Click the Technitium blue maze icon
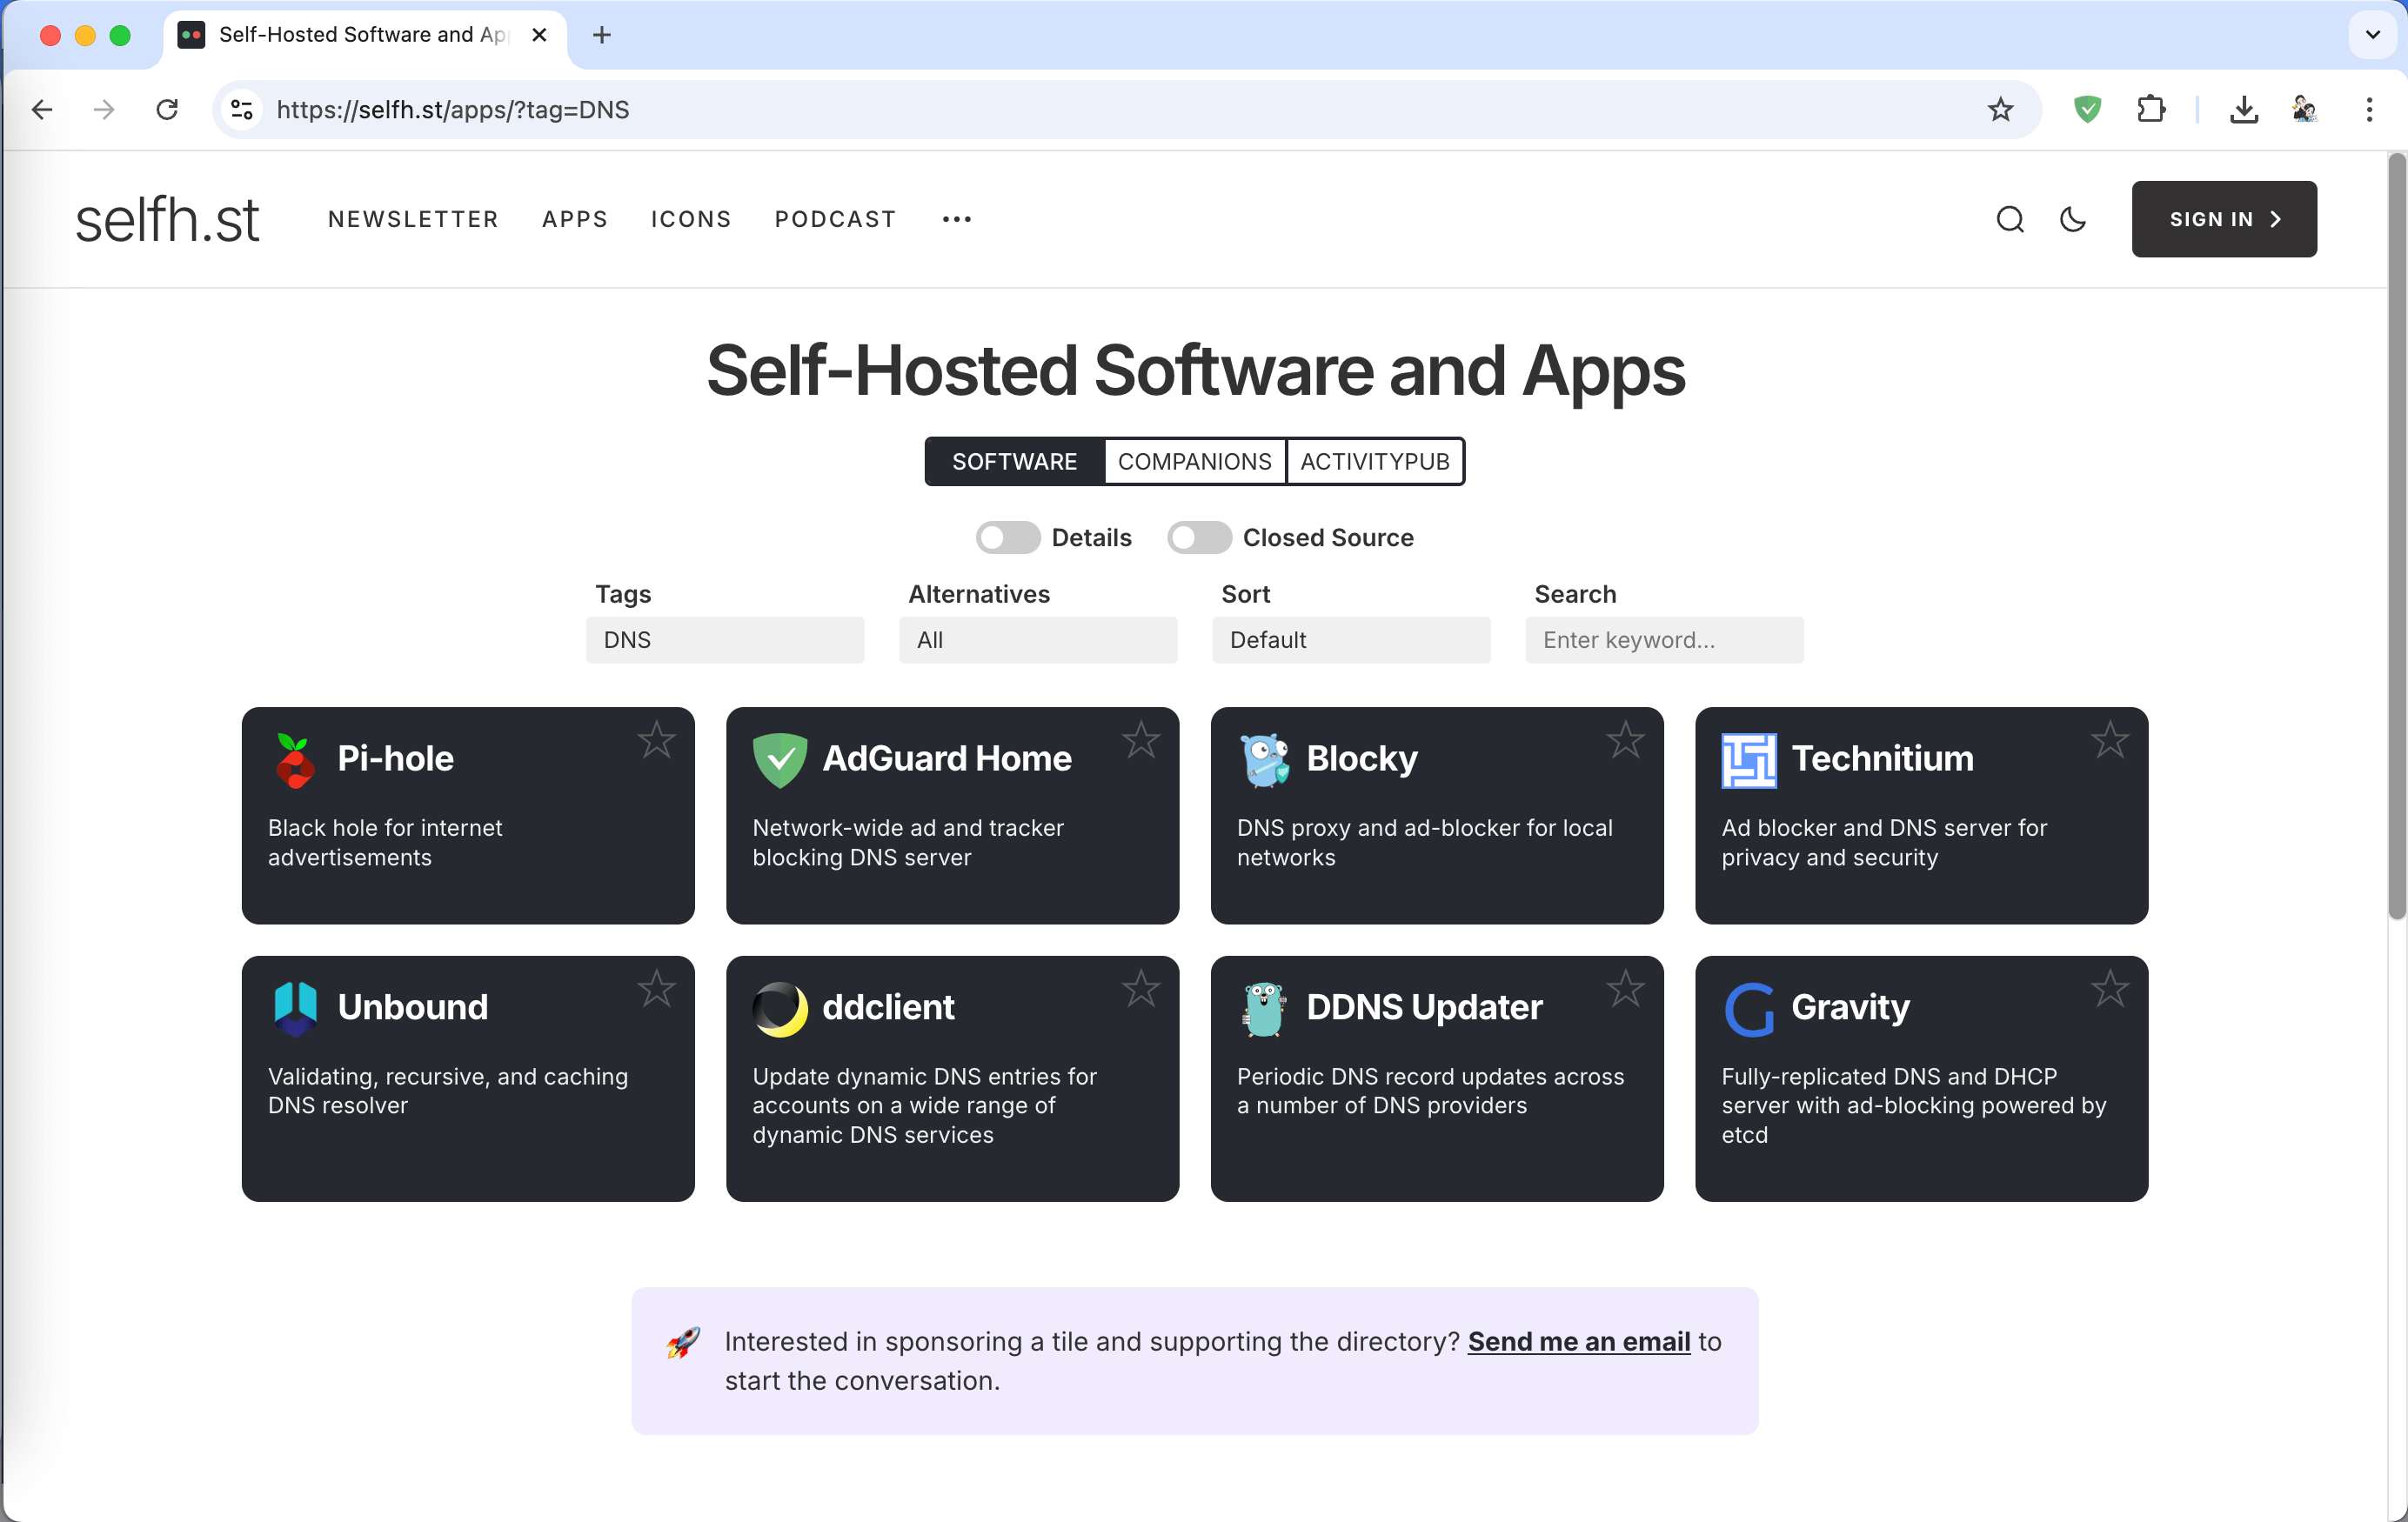The height and width of the screenshot is (1522, 2408). point(1748,760)
